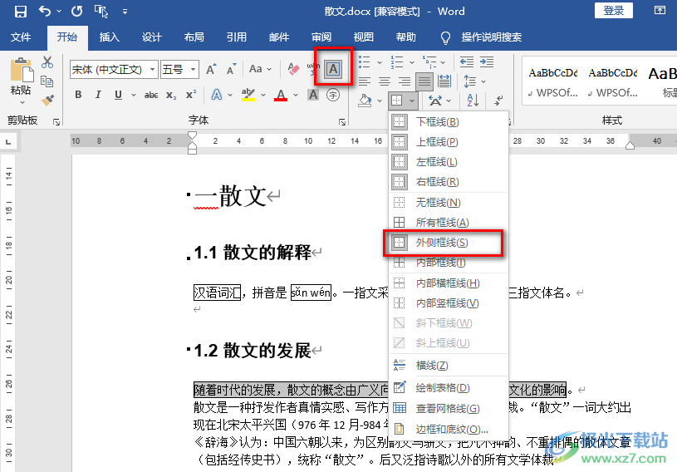Select 外侧框线(S) in borders menu
The image size is (677, 472).
(449, 243)
